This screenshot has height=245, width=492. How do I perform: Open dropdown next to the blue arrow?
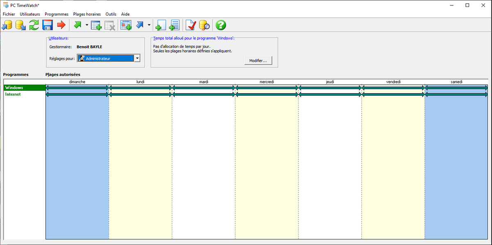[x=149, y=25]
